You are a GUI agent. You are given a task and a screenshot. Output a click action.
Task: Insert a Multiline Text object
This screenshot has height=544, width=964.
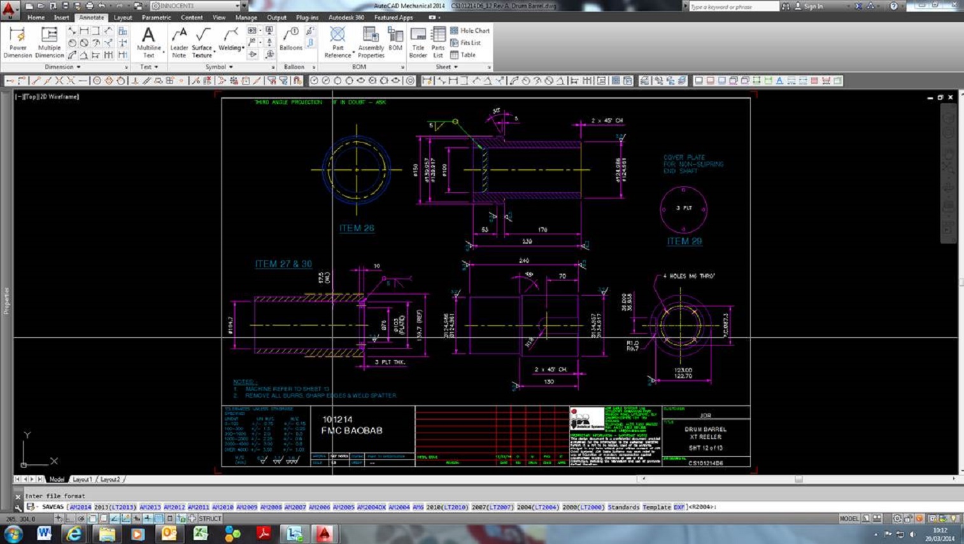[x=148, y=43]
